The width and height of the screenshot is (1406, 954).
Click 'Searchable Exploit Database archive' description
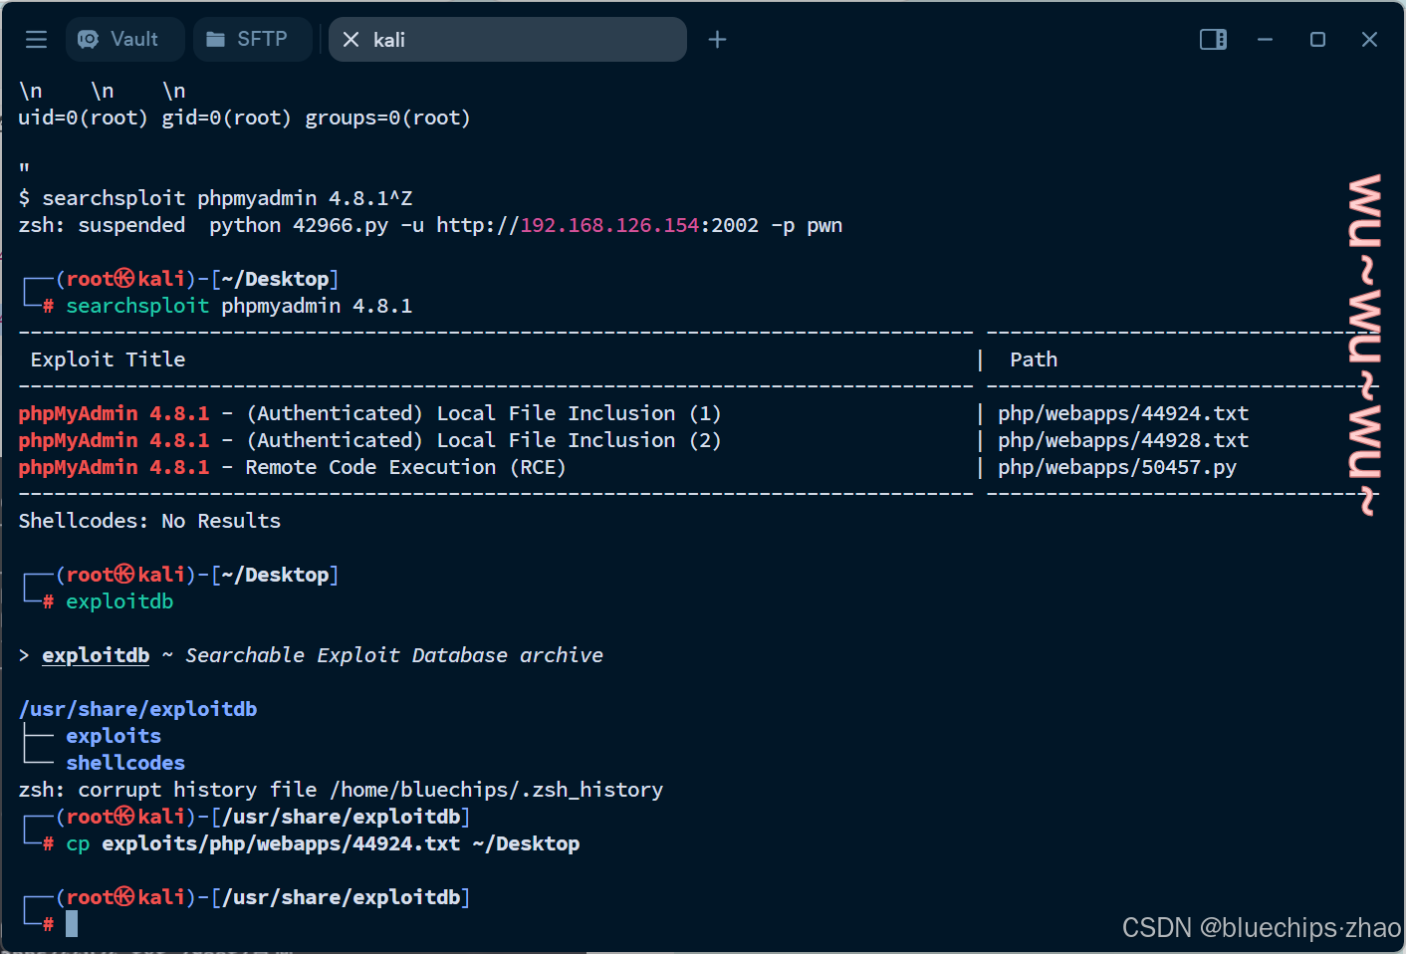[394, 655]
